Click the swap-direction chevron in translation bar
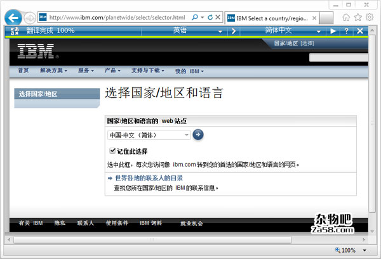 point(234,31)
